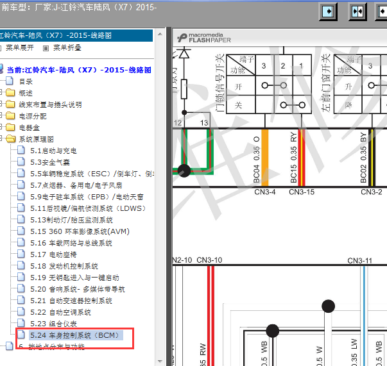The width and height of the screenshot is (387, 366).
Task: Open 5.22 自动空调系统 diagram
Action: click(61, 312)
